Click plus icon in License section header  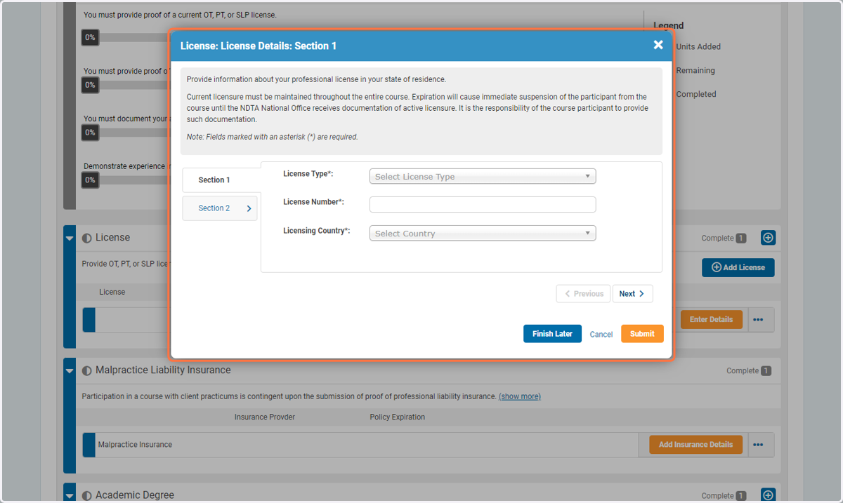point(769,238)
